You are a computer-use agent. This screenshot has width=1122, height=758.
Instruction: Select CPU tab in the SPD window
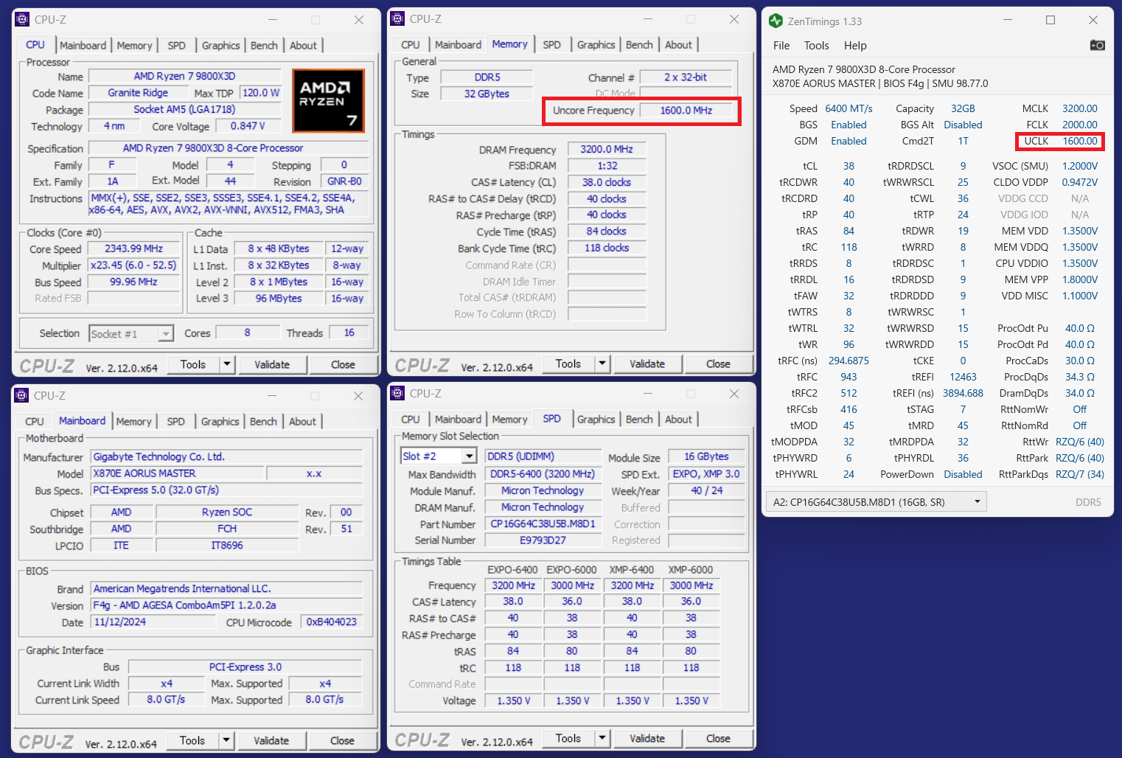click(x=411, y=420)
